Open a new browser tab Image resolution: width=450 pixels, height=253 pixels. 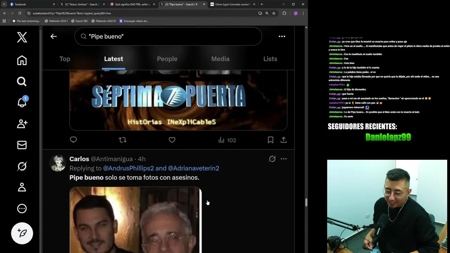click(262, 4)
